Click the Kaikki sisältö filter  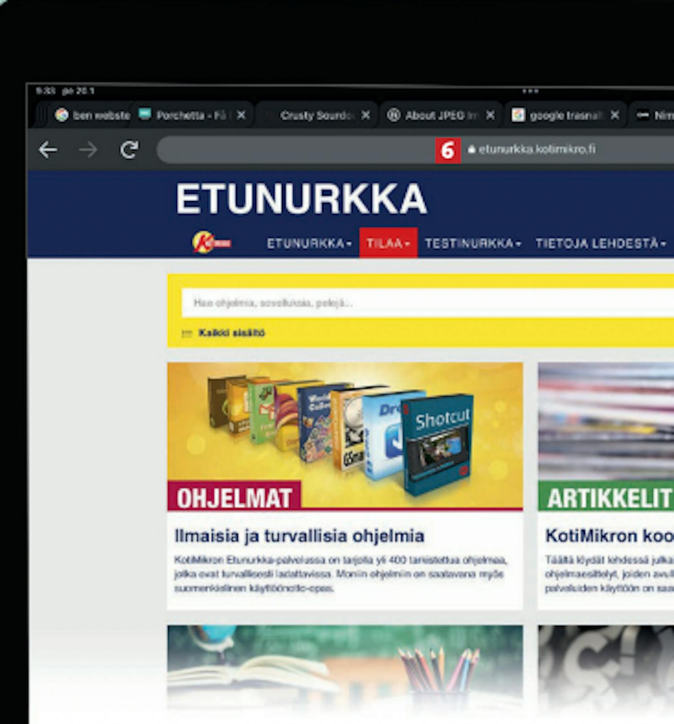tap(223, 333)
